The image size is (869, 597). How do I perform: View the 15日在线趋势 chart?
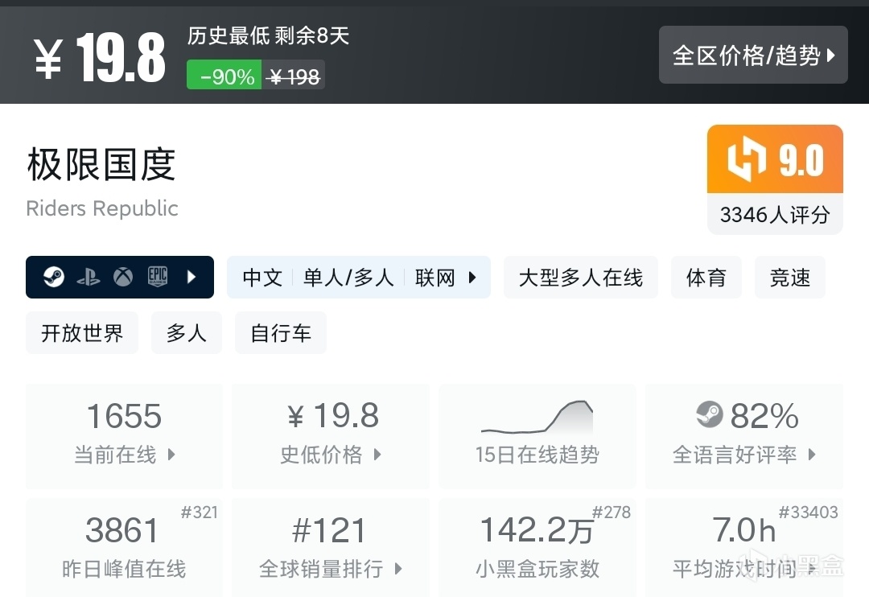tap(537, 435)
